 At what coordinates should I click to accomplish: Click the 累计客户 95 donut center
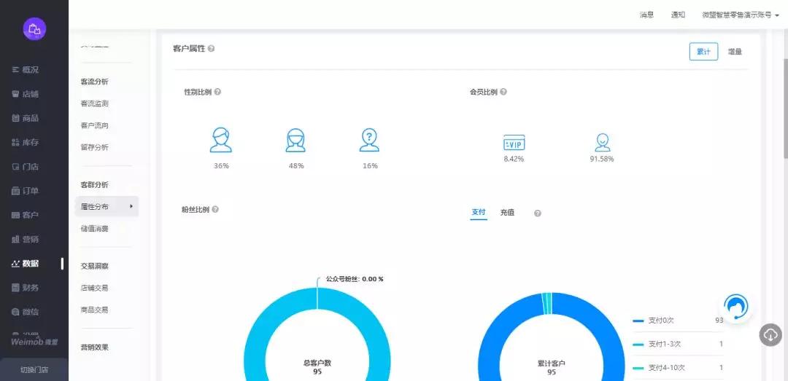click(x=552, y=367)
